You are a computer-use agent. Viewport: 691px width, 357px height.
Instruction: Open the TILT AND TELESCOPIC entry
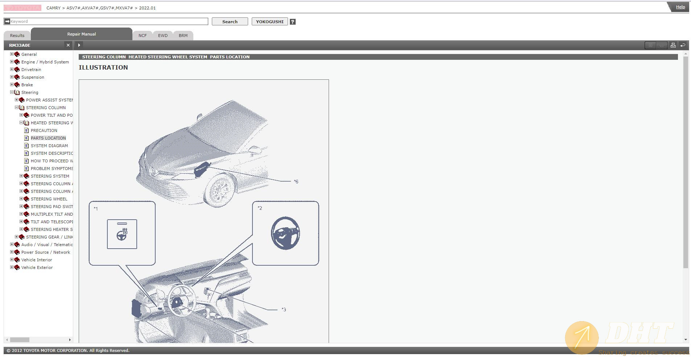pyautogui.click(x=52, y=222)
